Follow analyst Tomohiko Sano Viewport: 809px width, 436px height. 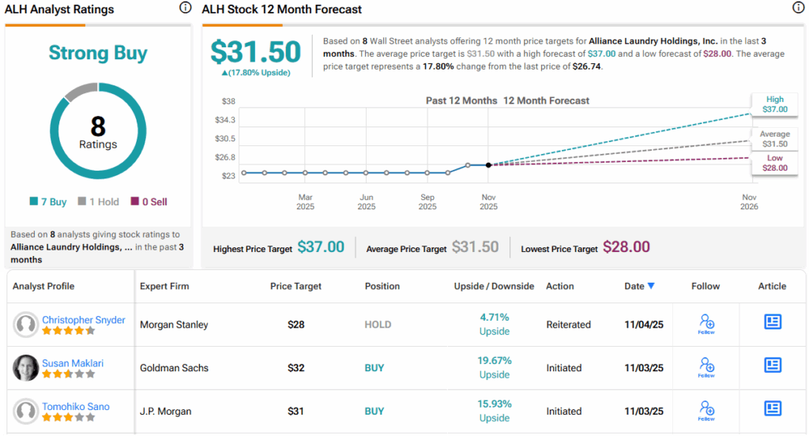point(706,411)
